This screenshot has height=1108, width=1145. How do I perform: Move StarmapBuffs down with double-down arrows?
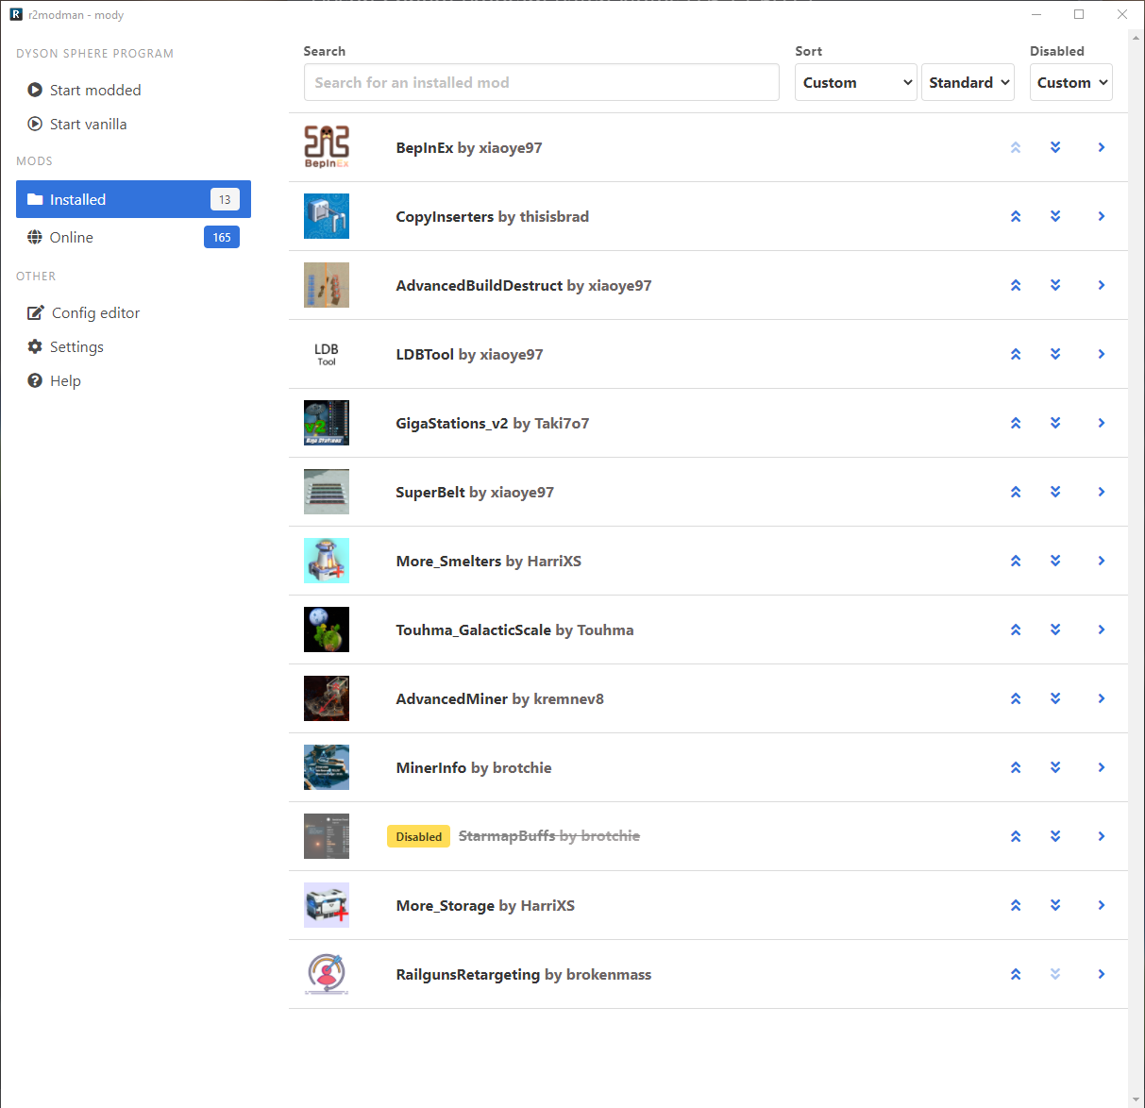pyautogui.click(x=1055, y=836)
